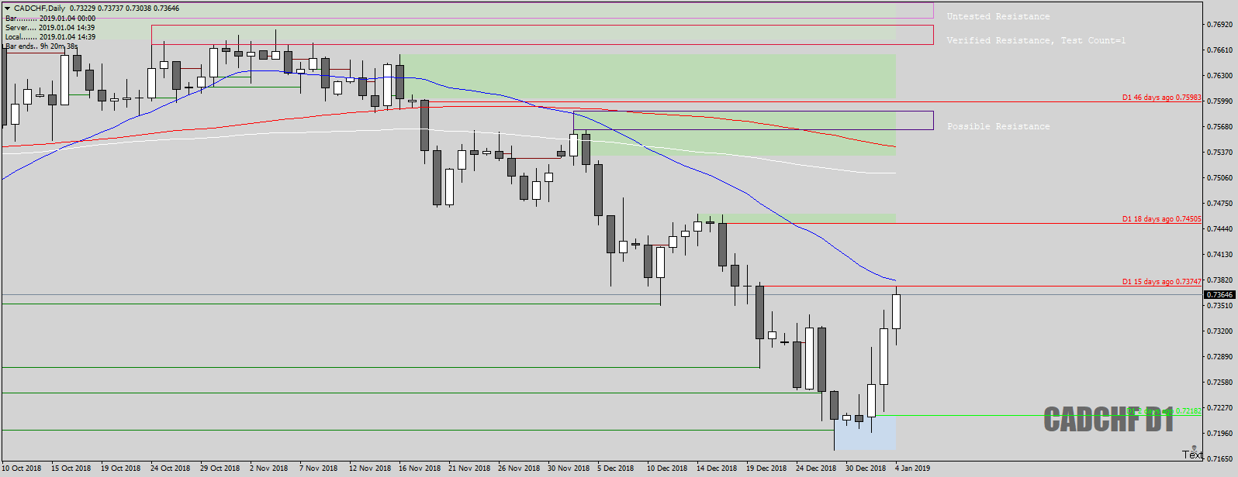
Task: Click '29 Oct 2018' on the time axis
Action: click(220, 468)
